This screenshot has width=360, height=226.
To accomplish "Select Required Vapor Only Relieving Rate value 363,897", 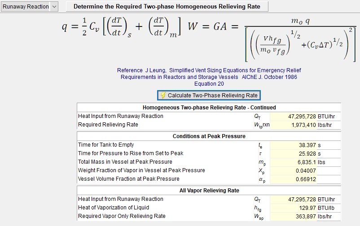I will coord(293,217).
